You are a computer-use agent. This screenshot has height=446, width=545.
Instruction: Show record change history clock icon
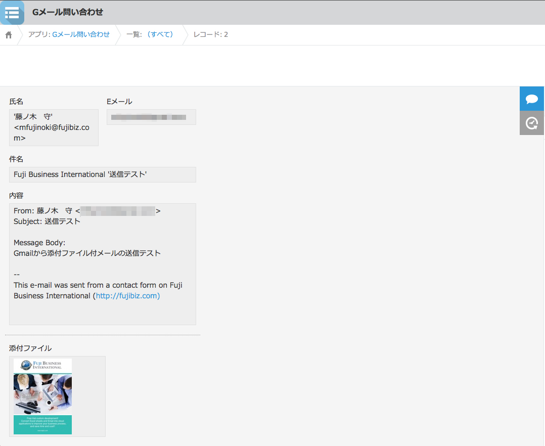tap(531, 123)
